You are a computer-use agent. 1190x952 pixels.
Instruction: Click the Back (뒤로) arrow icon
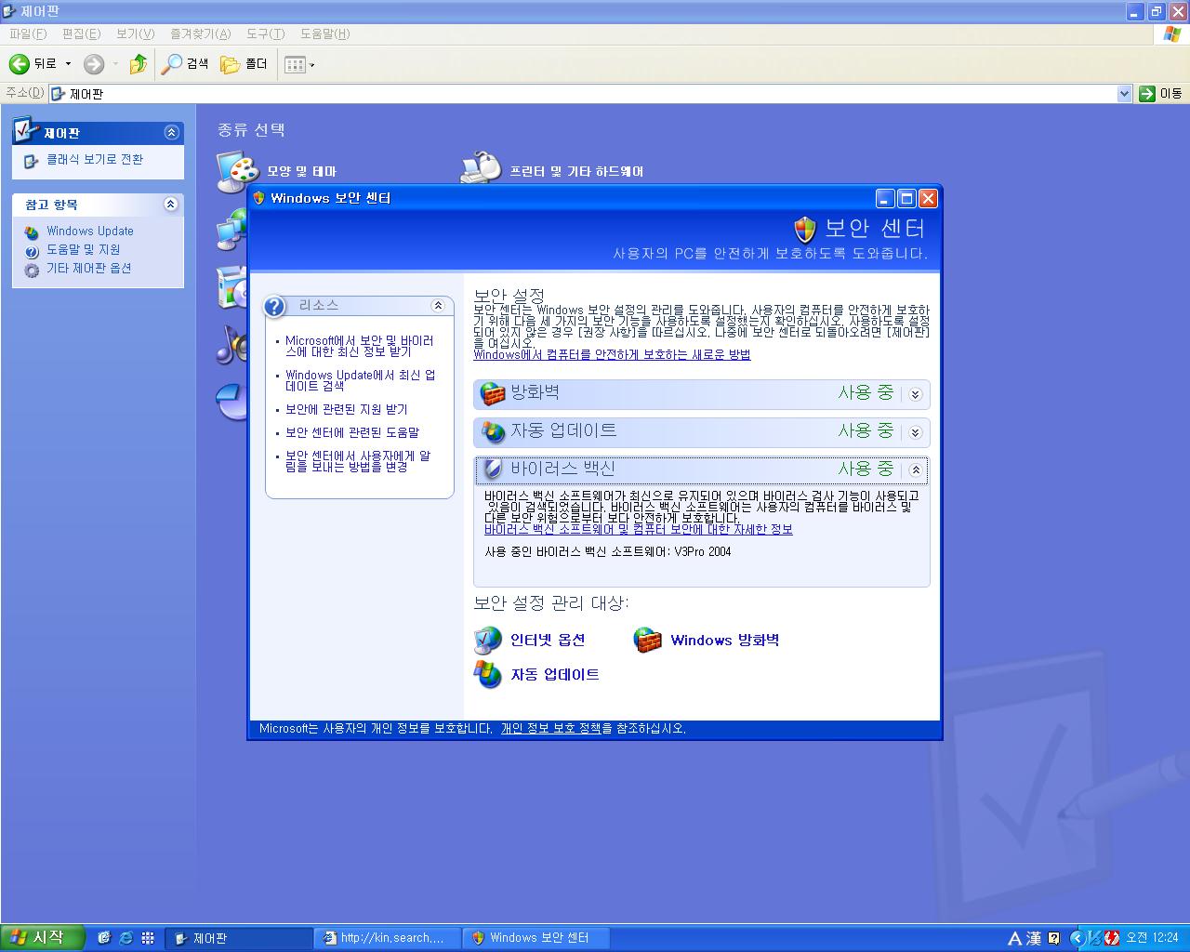pos(19,64)
